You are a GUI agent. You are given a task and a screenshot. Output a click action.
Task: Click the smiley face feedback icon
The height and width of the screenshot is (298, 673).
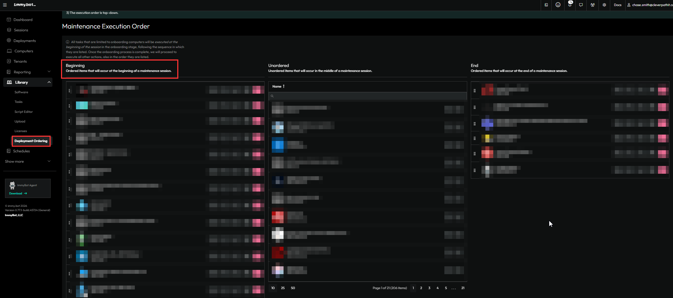tap(558, 5)
